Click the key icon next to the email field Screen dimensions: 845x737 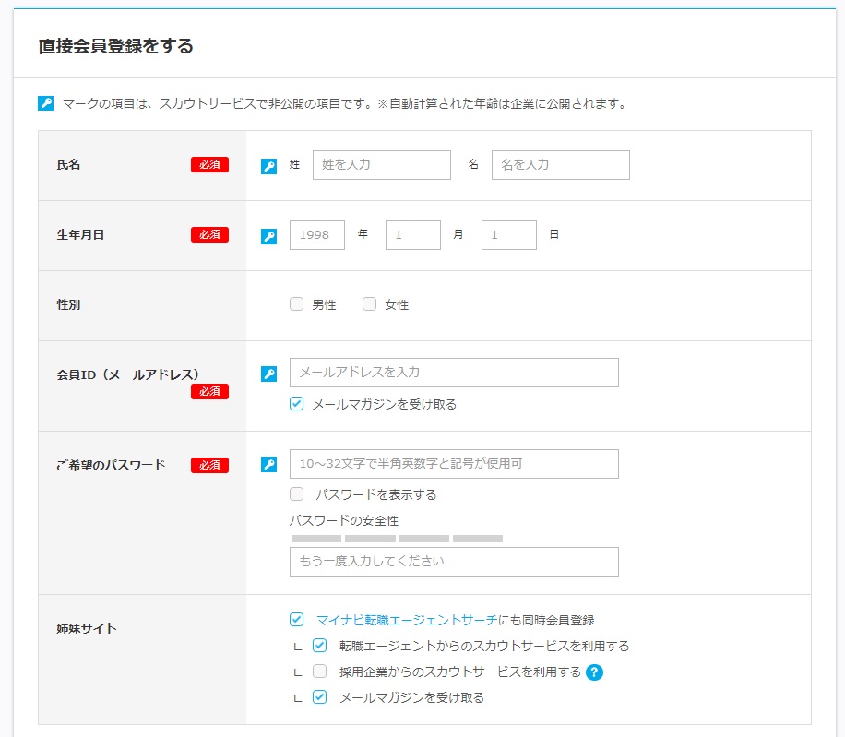pos(268,374)
